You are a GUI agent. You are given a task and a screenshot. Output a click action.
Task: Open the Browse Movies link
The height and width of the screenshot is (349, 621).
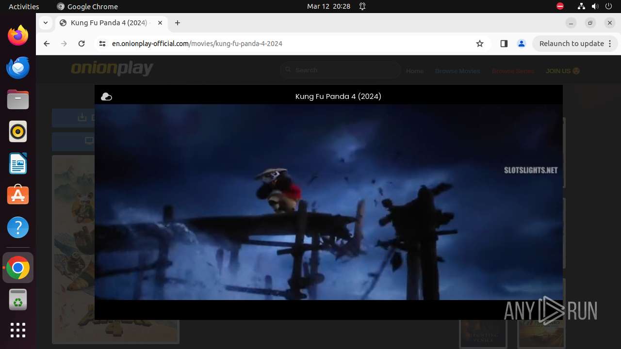[458, 71]
